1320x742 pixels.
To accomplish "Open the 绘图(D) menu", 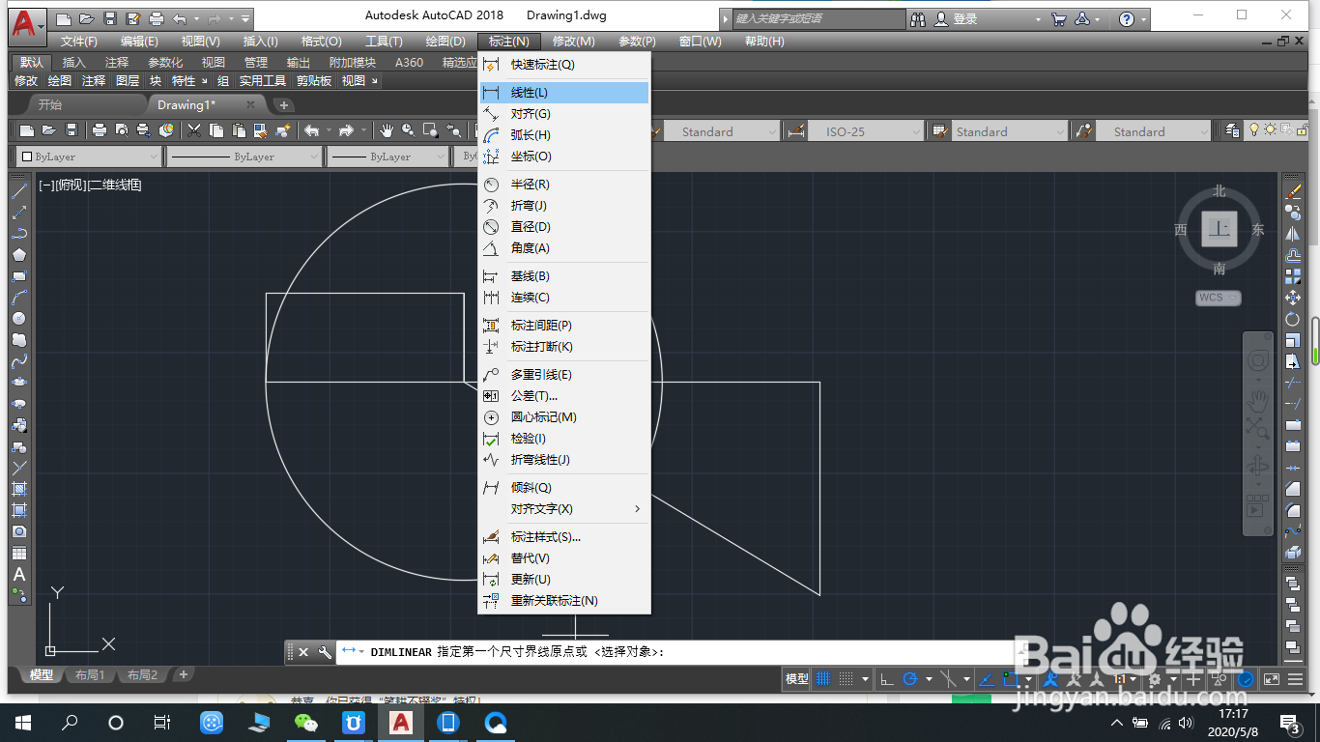I will (445, 42).
